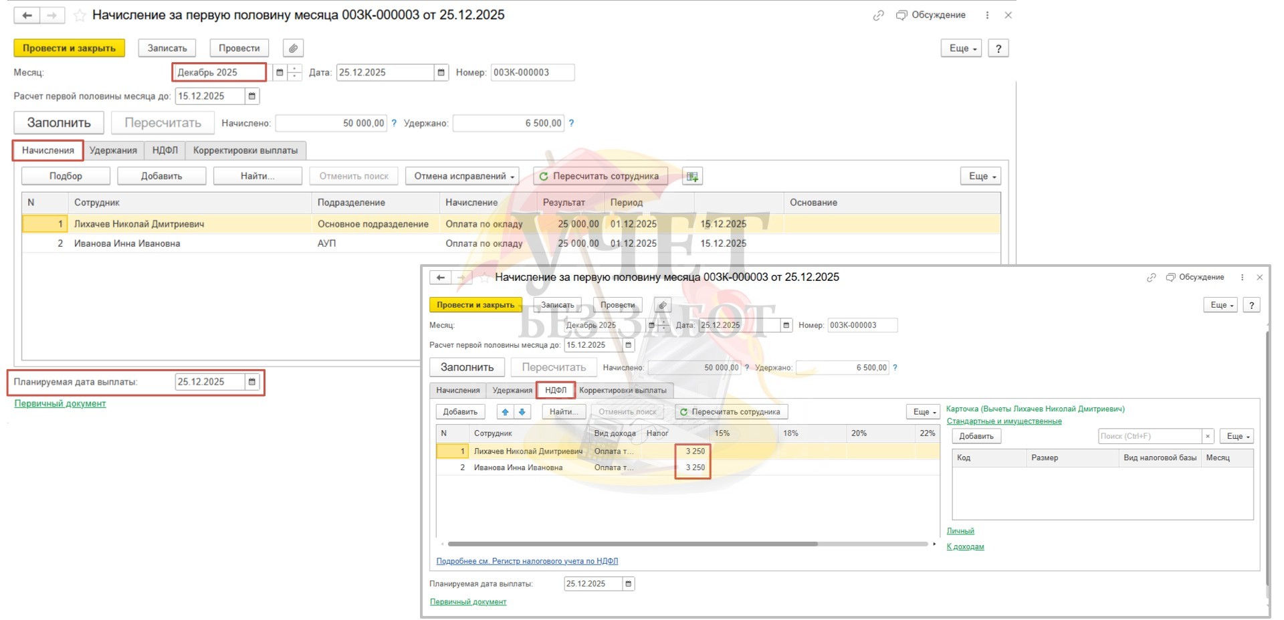Open the Первичный документ link

coord(60,403)
